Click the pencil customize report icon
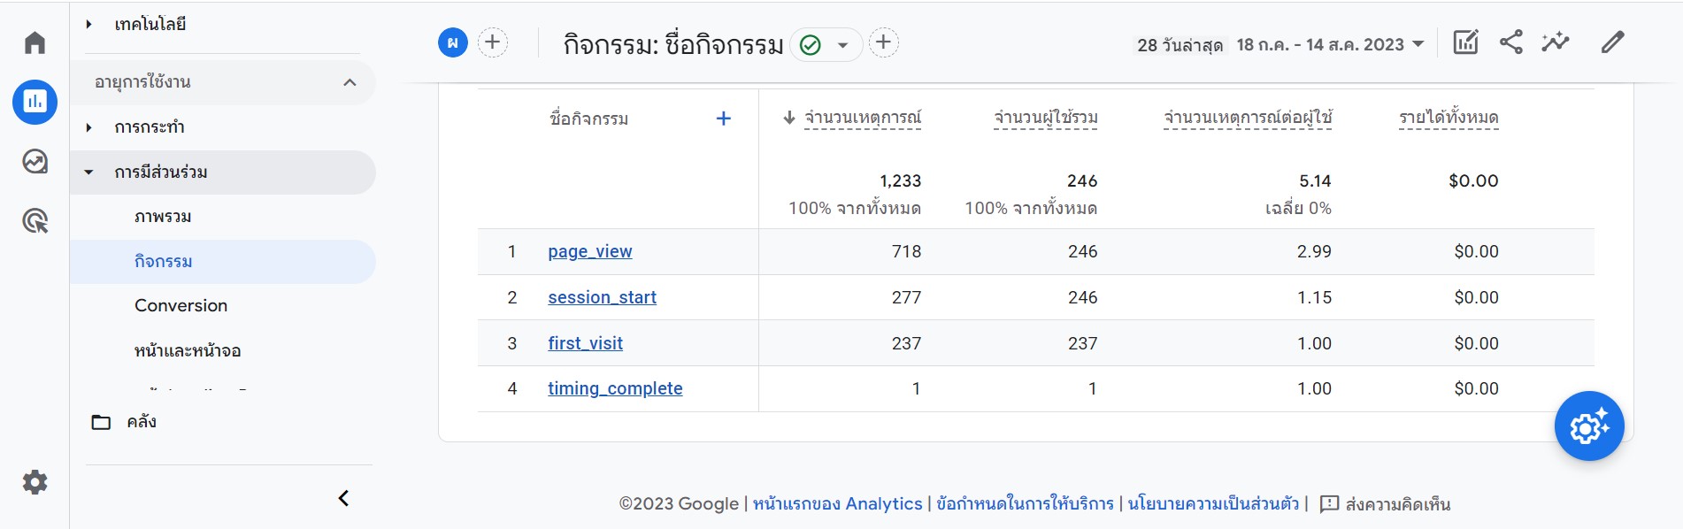 [x=1612, y=42]
